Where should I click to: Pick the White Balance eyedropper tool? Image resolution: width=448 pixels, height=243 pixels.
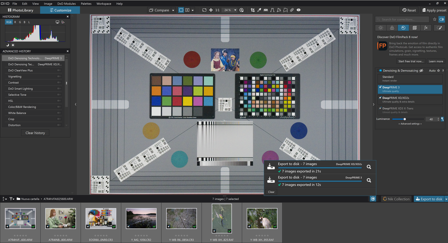point(259,10)
